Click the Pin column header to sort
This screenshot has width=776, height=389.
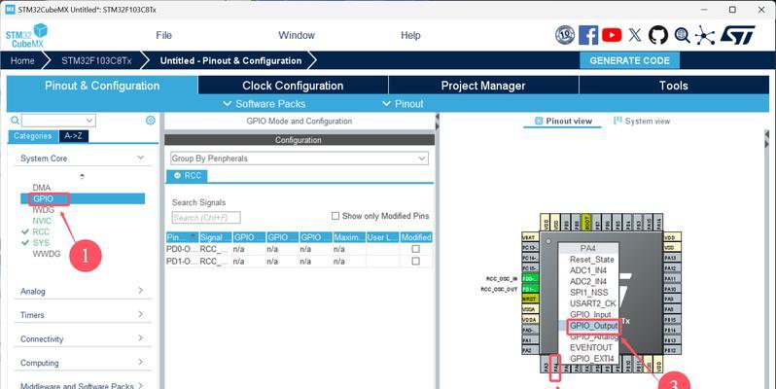pyautogui.click(x=182, y=237)
